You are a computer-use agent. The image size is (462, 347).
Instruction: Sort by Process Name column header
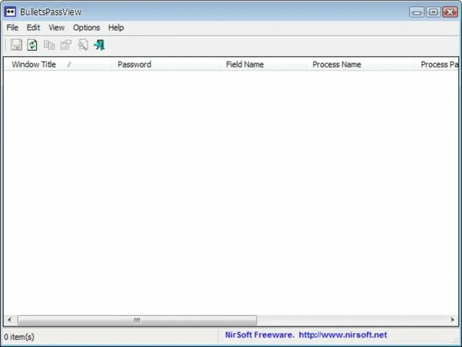pos(360,64)
